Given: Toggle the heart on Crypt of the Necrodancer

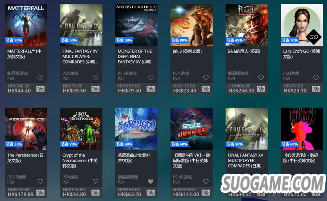Looking at the screenshot, I should (96, 182).
